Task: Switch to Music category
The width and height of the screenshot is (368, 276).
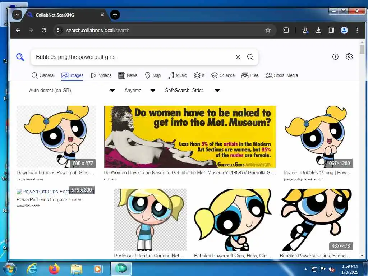Action: [x=178, y=75]
